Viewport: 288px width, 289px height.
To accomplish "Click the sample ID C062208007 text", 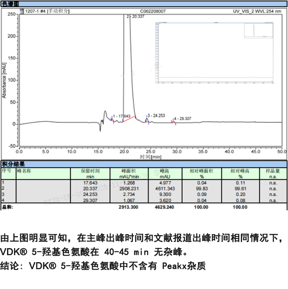I will click(152, 11).
